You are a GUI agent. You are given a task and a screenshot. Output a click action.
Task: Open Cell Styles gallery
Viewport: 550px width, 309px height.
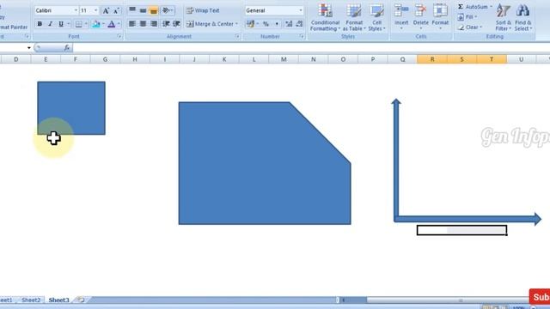pyautogui.click(x=376, y=17)
